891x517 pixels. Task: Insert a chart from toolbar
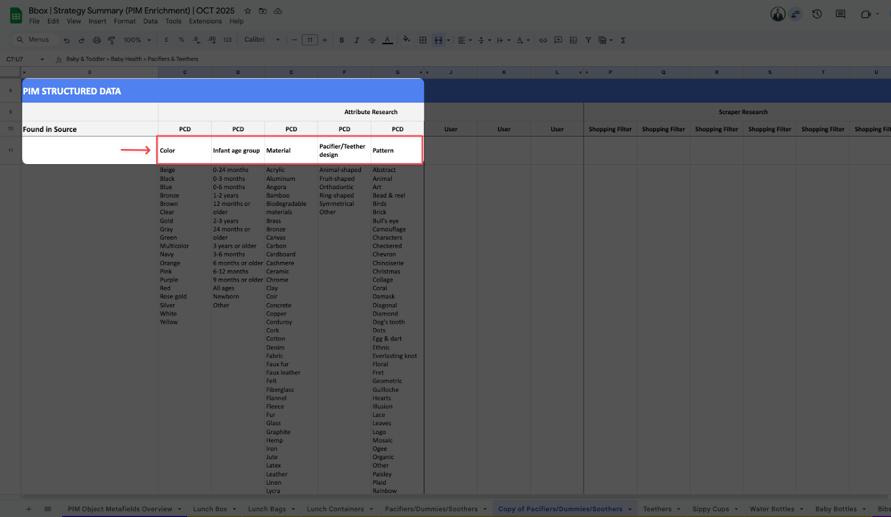(x=573, y=40)
